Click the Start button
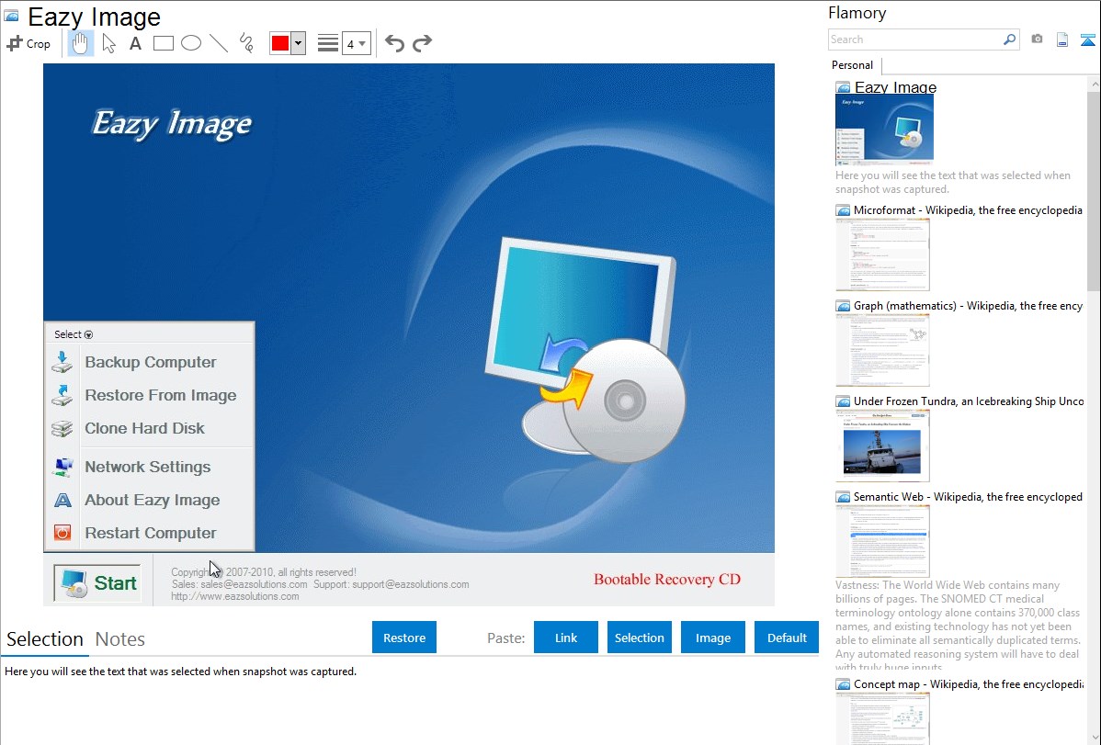 [97, 582]
